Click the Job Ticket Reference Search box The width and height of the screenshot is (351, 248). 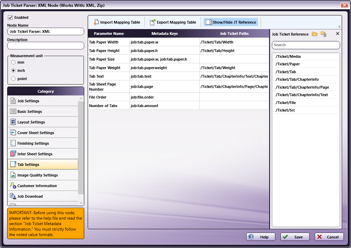(306, 45)
